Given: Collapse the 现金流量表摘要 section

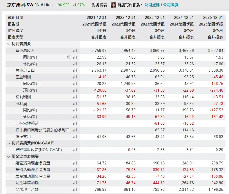Looking at the screenshot, I should point(9,157).
